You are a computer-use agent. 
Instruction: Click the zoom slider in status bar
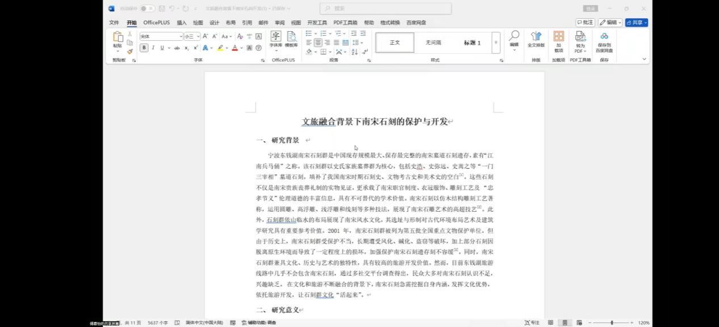(612, 322)
